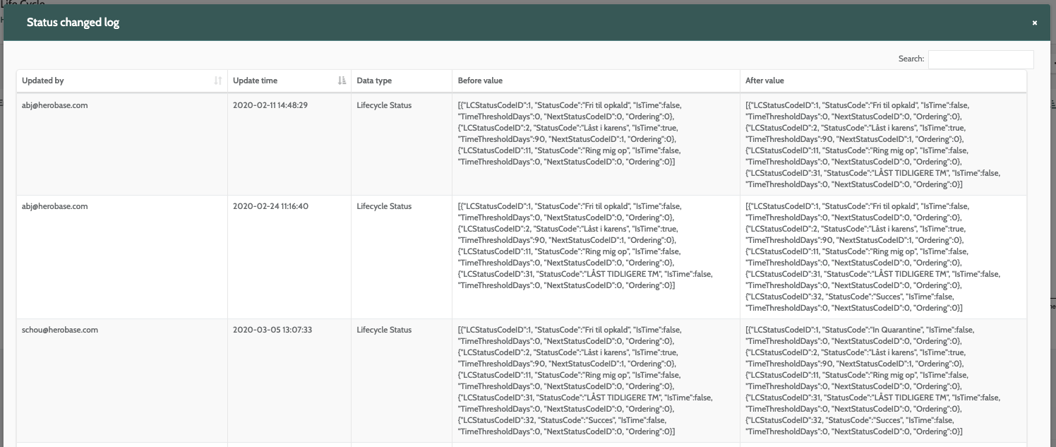Sort by Update time column icon

pyautogui.click(x=342, y=81)
